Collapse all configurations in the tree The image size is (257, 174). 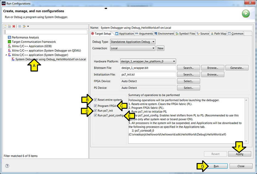point(19,26)
